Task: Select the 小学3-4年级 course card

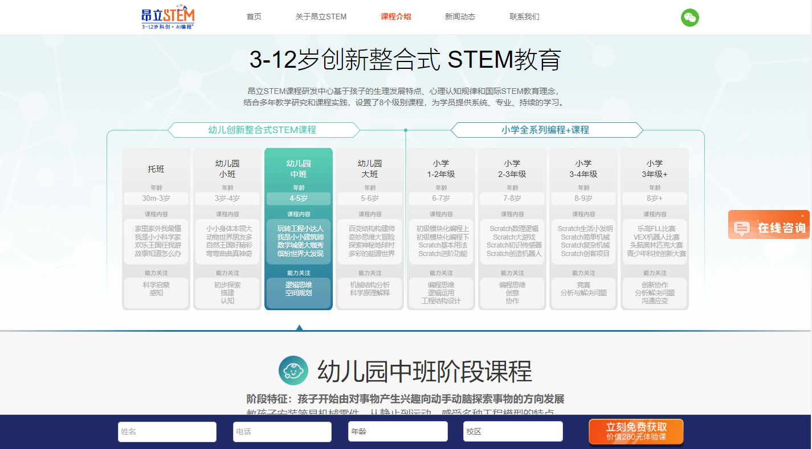Action: click(584, 229)
